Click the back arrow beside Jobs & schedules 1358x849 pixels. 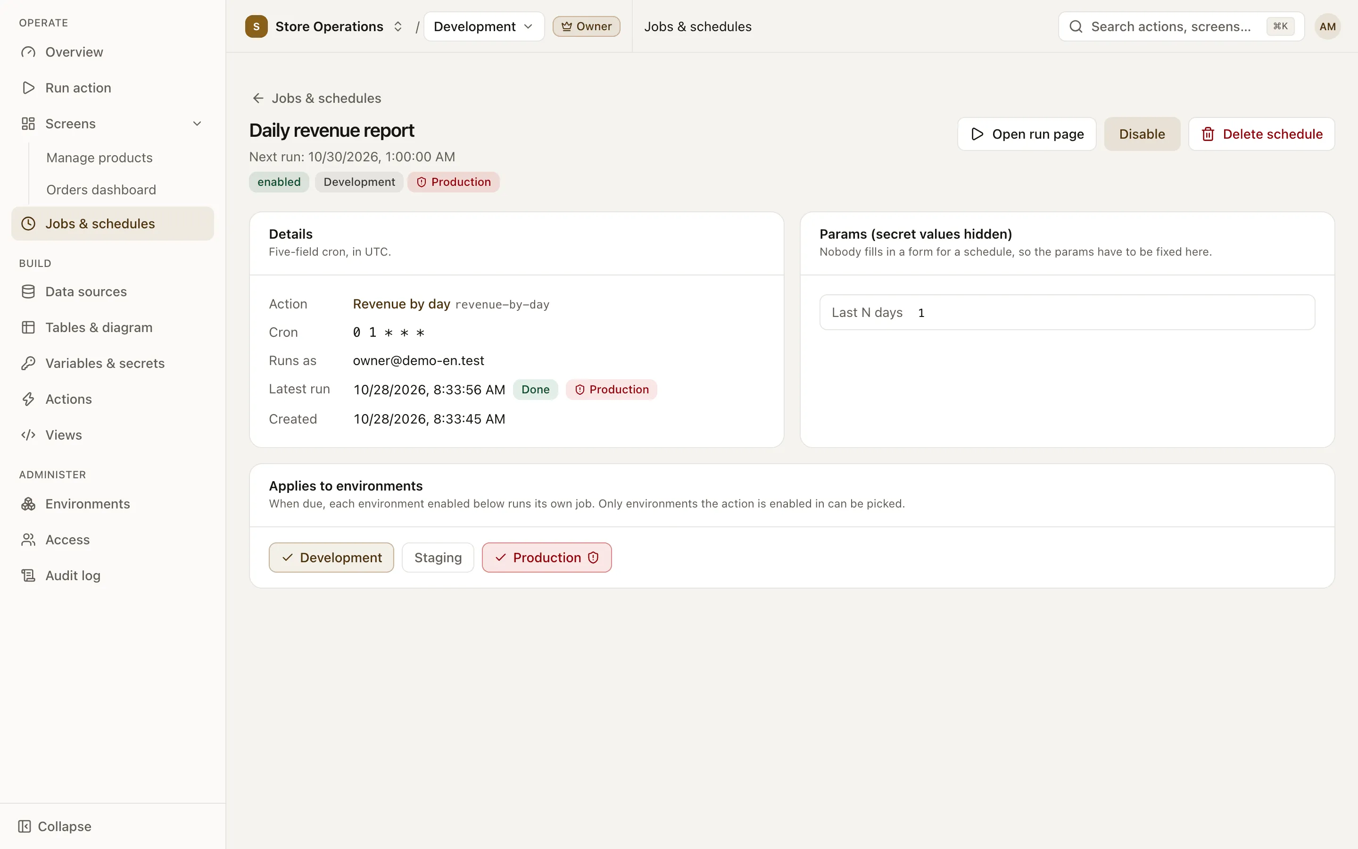coord(258,98)
